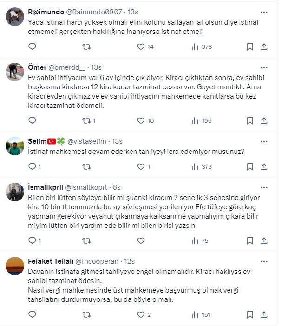Retweet İsmailkprll's tweet
Screen dimensions: 281x326
coord(86,240)
